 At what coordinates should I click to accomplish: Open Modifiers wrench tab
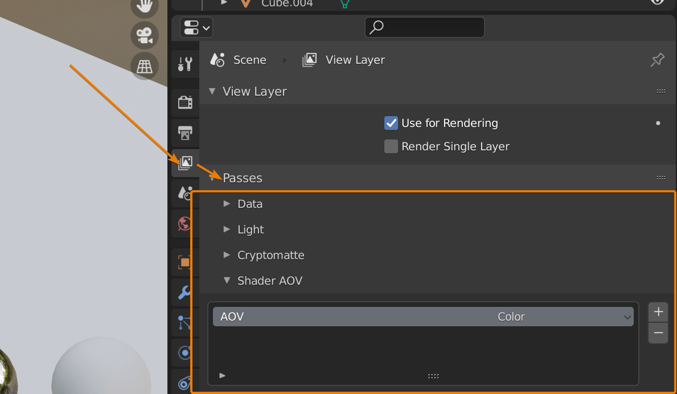[185, 292]
